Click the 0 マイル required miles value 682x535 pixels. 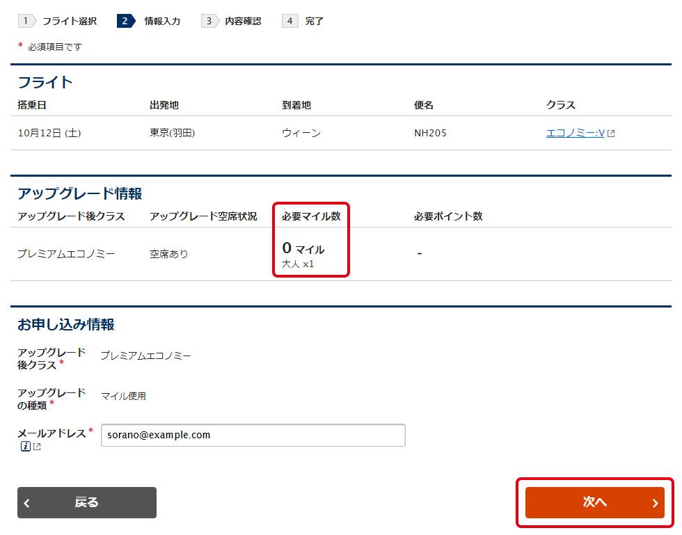(x=303, y=248)
